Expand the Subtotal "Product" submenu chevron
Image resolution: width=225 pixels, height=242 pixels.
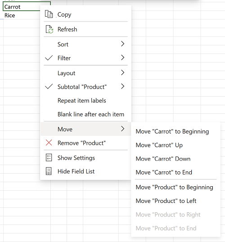coord(122,86)
